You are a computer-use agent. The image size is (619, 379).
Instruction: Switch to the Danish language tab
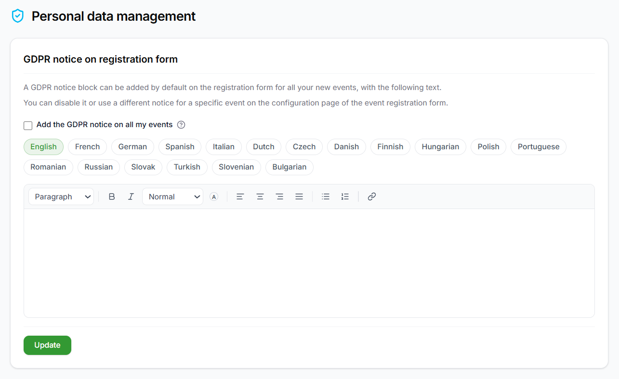346,147
